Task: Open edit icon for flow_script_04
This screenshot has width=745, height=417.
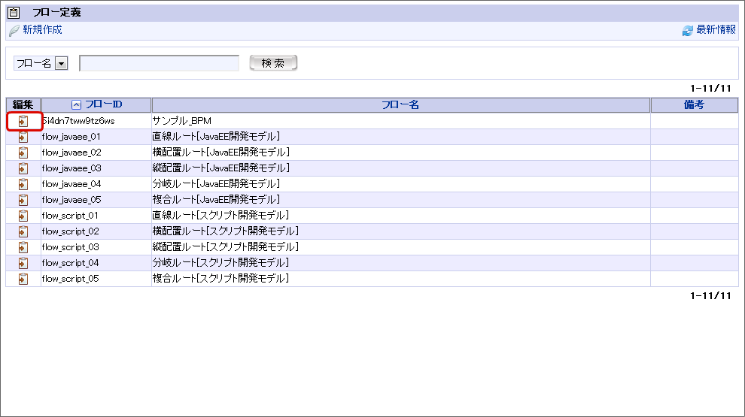Action: pyautogui.click(x=23, y=263)
